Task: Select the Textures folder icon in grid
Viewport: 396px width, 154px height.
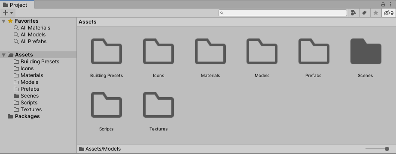Action: 158,105
